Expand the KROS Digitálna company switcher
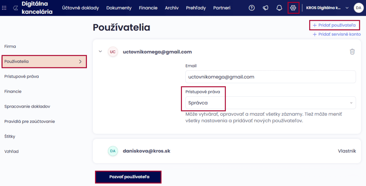 tap(346, 8)
